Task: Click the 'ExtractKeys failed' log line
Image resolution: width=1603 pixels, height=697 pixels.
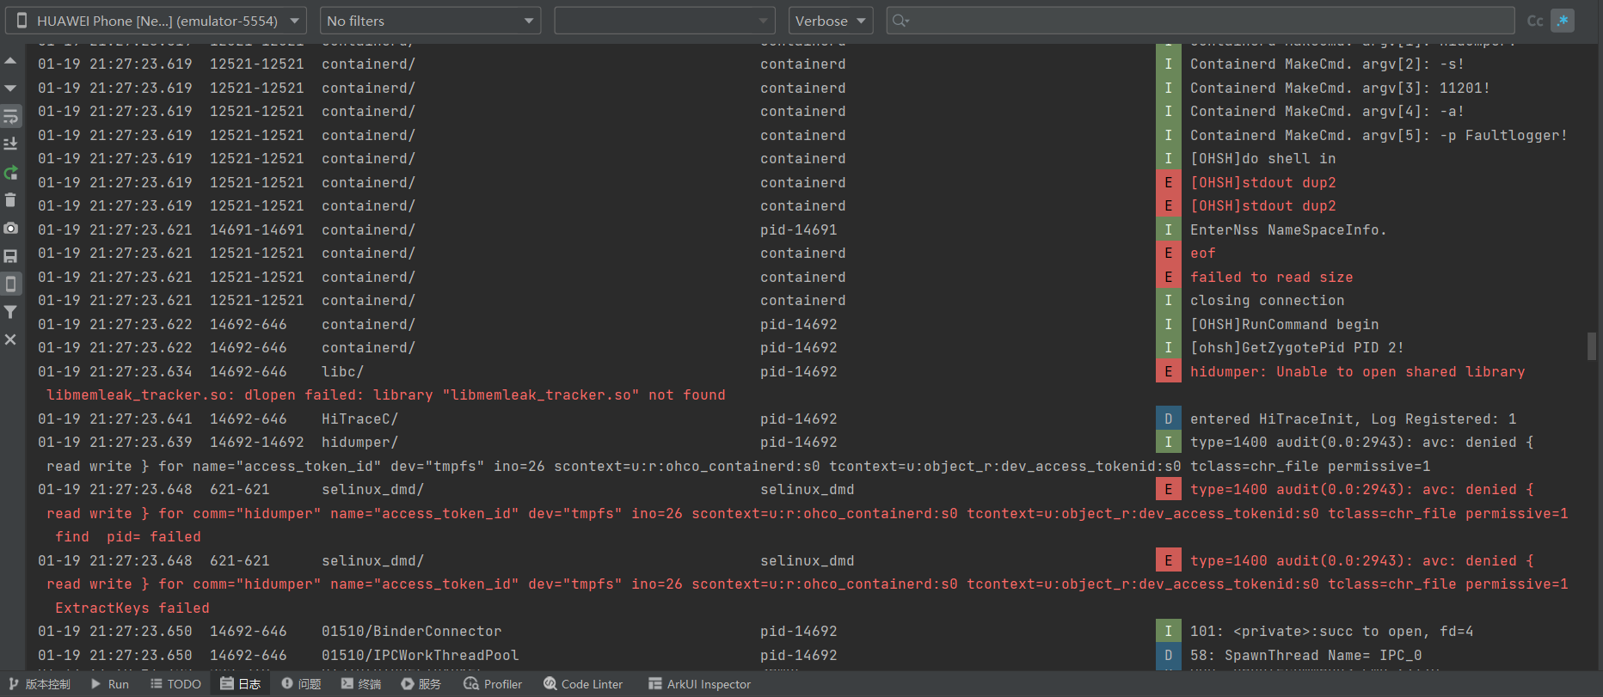Action: pos(132,608)
